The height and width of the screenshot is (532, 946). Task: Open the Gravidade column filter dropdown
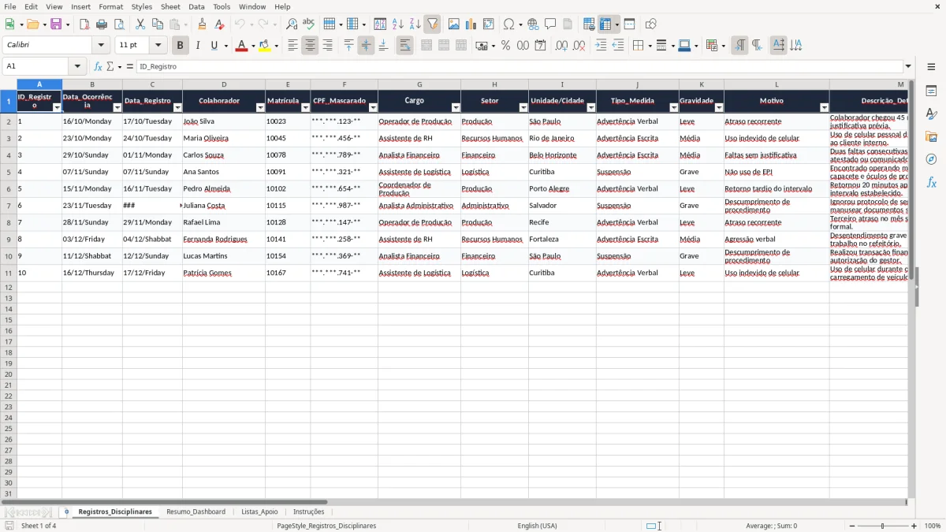(719, 107)
